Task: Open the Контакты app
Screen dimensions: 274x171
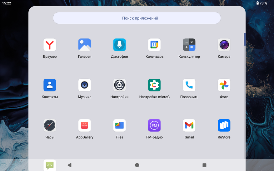Action: click(50, 85)
